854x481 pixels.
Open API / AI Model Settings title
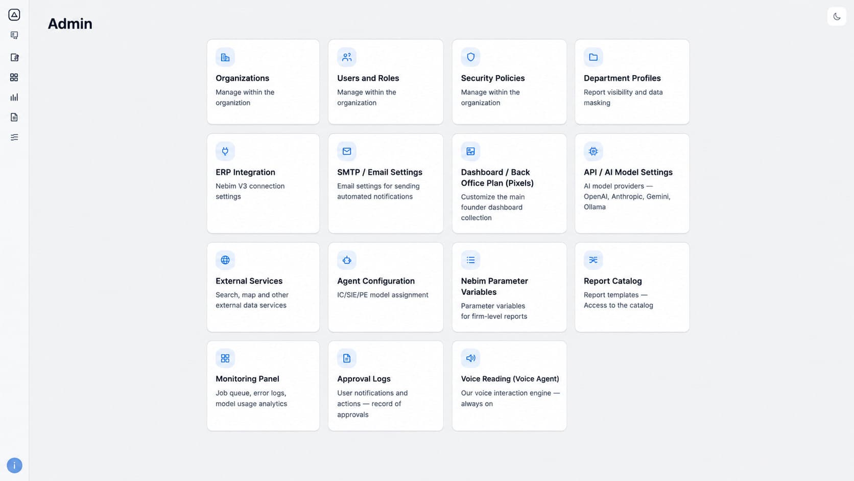(628, 172)
